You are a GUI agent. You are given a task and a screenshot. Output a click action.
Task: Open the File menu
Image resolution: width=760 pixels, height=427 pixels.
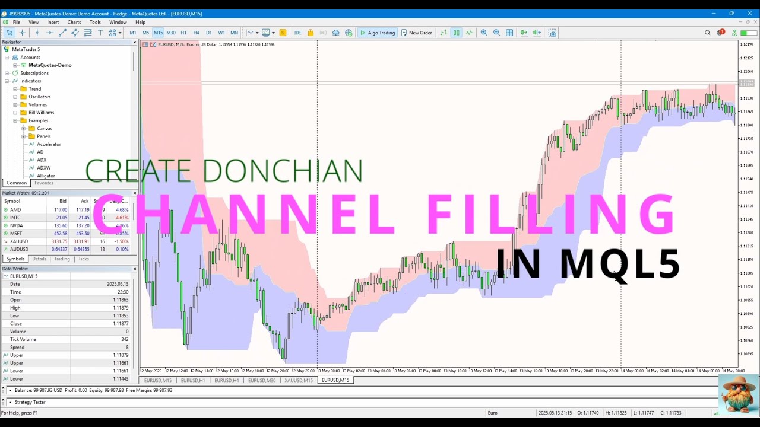click(x=17, y=22)
